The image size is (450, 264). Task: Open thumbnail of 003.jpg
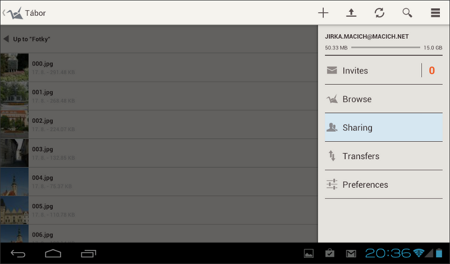pyautogui.click(x=15, y=153)
